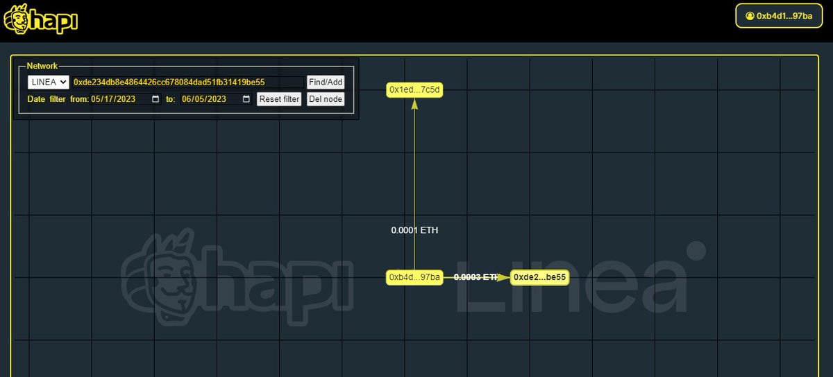Open the LINEA network dropdown
The width and height of the screenshot is (833, 377).
point(48,82)
